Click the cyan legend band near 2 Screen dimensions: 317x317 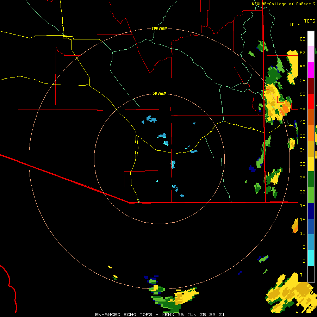[x=311, y=259]
